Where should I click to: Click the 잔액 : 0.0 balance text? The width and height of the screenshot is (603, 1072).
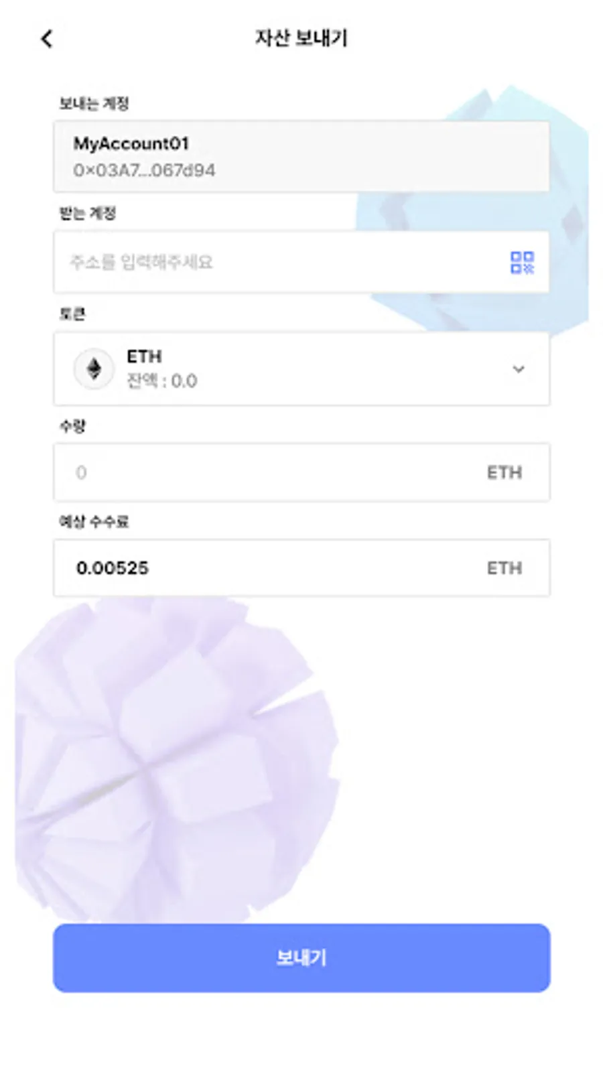162,381
